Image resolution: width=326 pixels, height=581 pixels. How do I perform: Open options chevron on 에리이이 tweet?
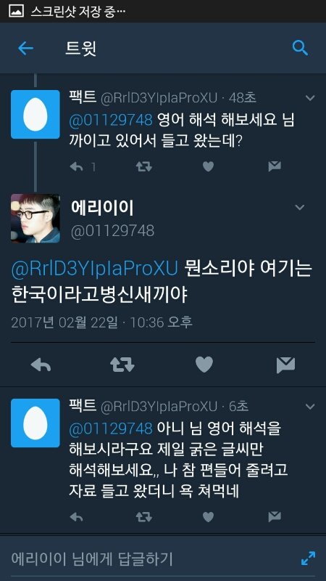click(x=300, y=208)
